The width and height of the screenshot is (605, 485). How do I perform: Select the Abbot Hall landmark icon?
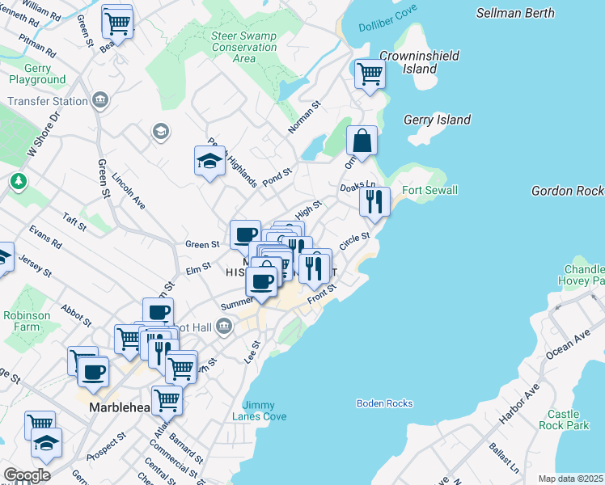point(224,327)
